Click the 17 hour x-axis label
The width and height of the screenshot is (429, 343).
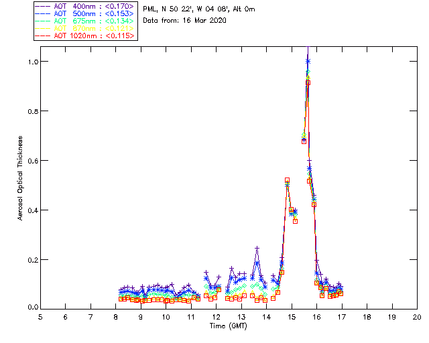coord(342,317)
